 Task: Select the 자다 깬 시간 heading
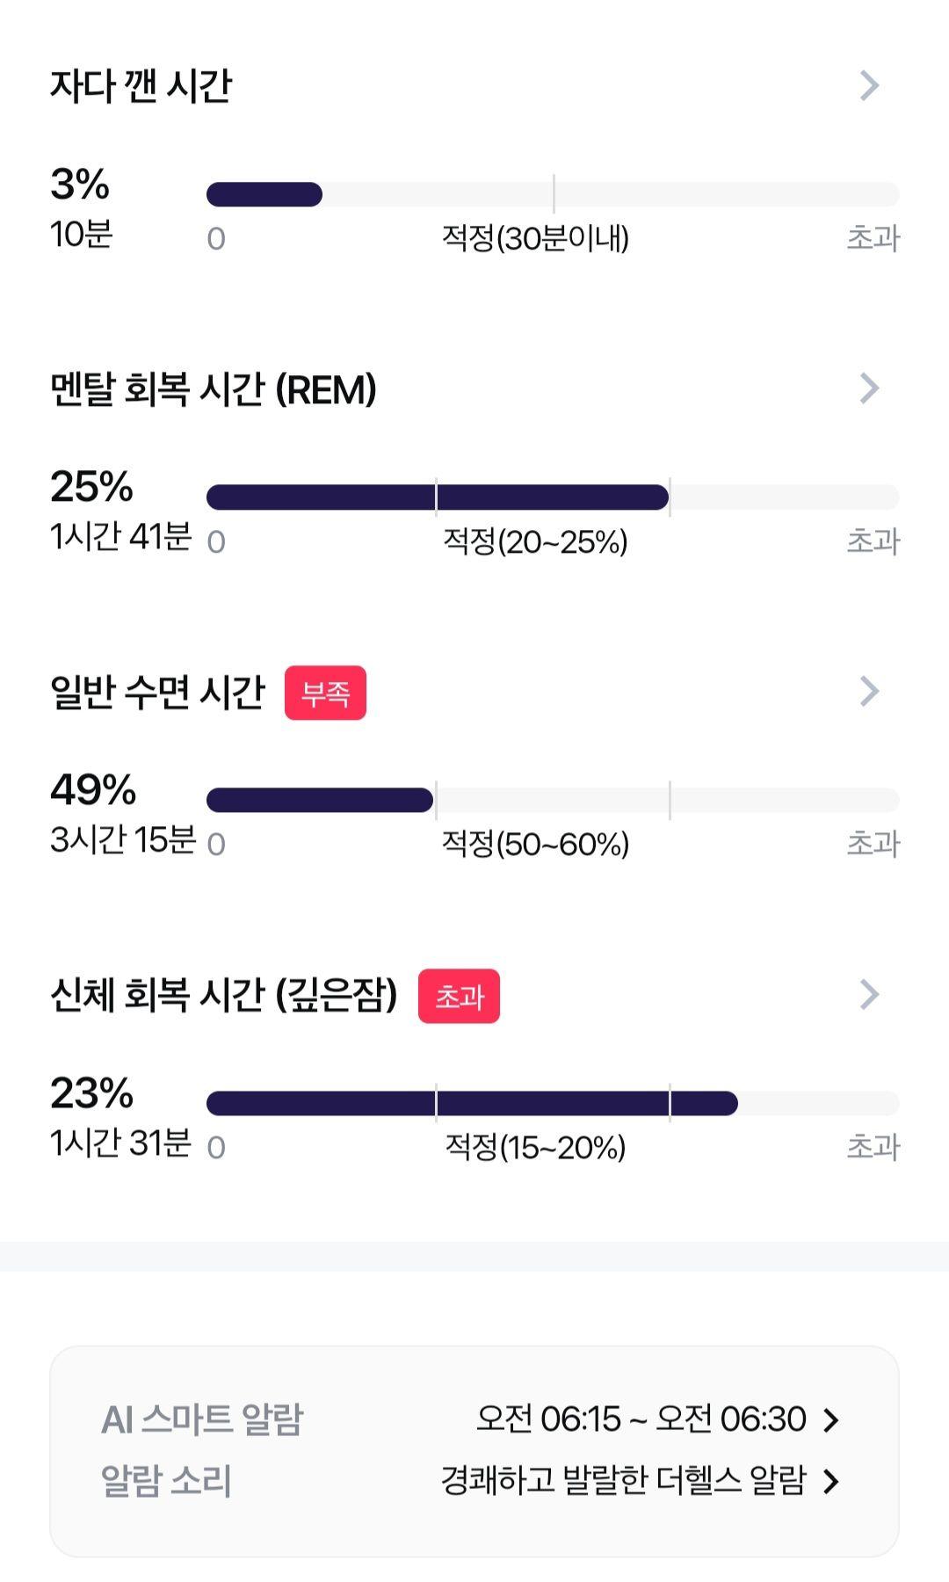click(x=141, y=86)
